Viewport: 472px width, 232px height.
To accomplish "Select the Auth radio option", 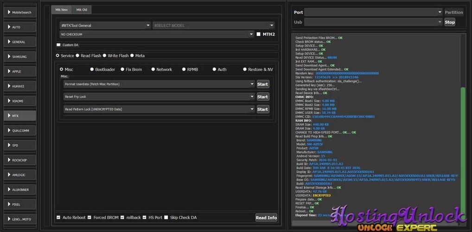I will [214, 69].
